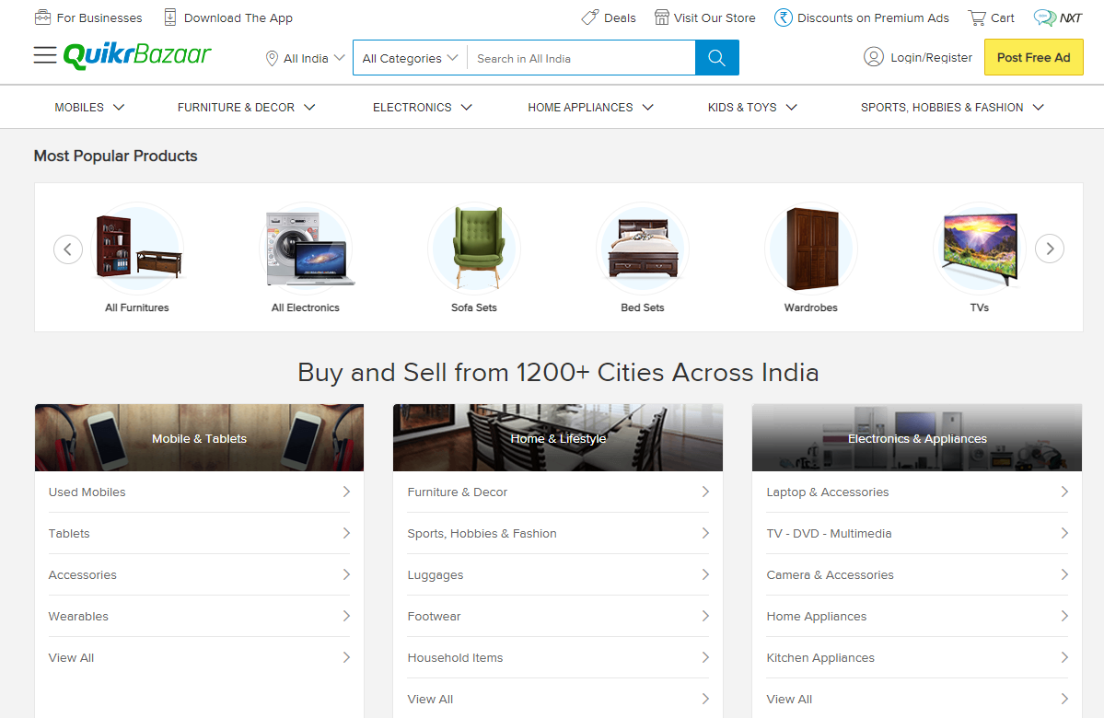Open the All India location dropdown
The height and width of the screenshot is (718, 1104).
pyautogui.click(x=305, y=58)
